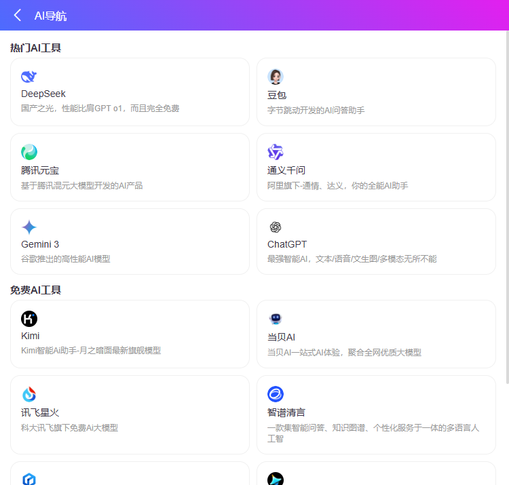Image resolution: width=509 pixels, height=485 pixels.
Task: Click description '当贝AI一站式AI体验，聚合全网优质大模型'
Action: pos(344,352)
